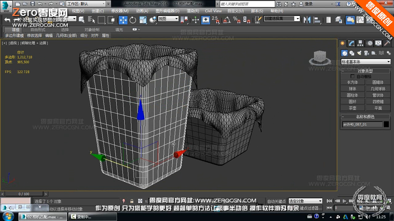Open the 创建选择集 named selection dropdown
Screen dimensions: 394x221
(282, 19)
